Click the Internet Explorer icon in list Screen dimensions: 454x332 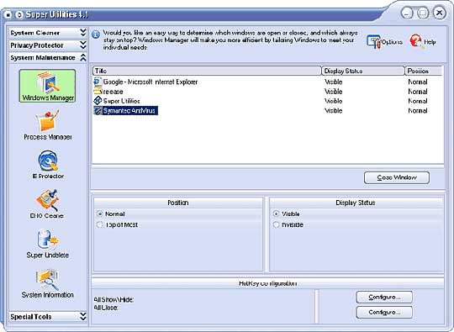98,82
